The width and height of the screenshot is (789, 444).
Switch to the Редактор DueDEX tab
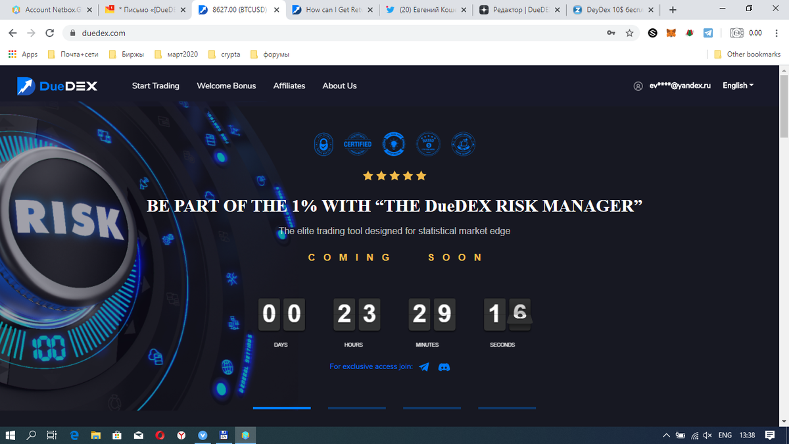coord(519,10)
